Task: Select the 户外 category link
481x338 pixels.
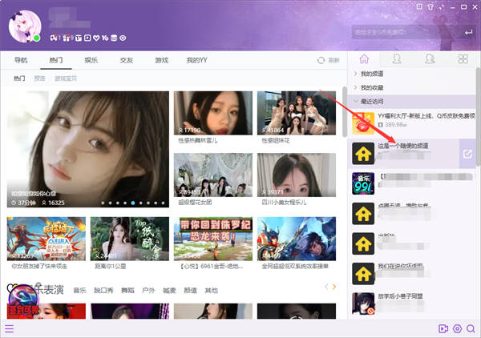Action: pos(148,290)
